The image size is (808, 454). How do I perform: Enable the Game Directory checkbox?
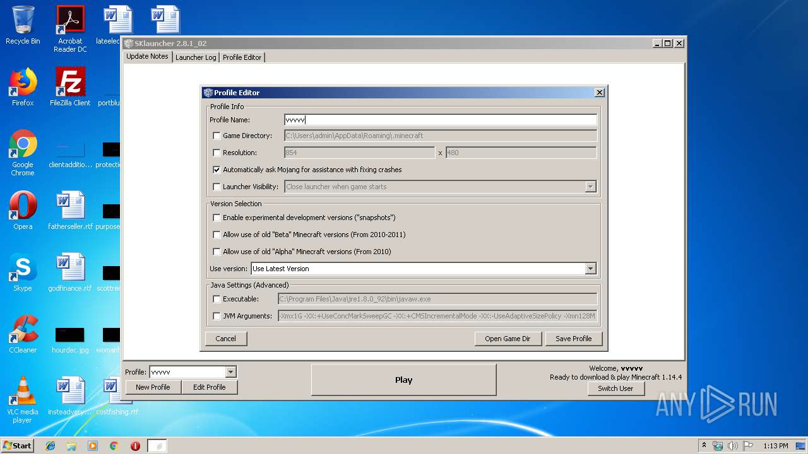tap(217, 136)
